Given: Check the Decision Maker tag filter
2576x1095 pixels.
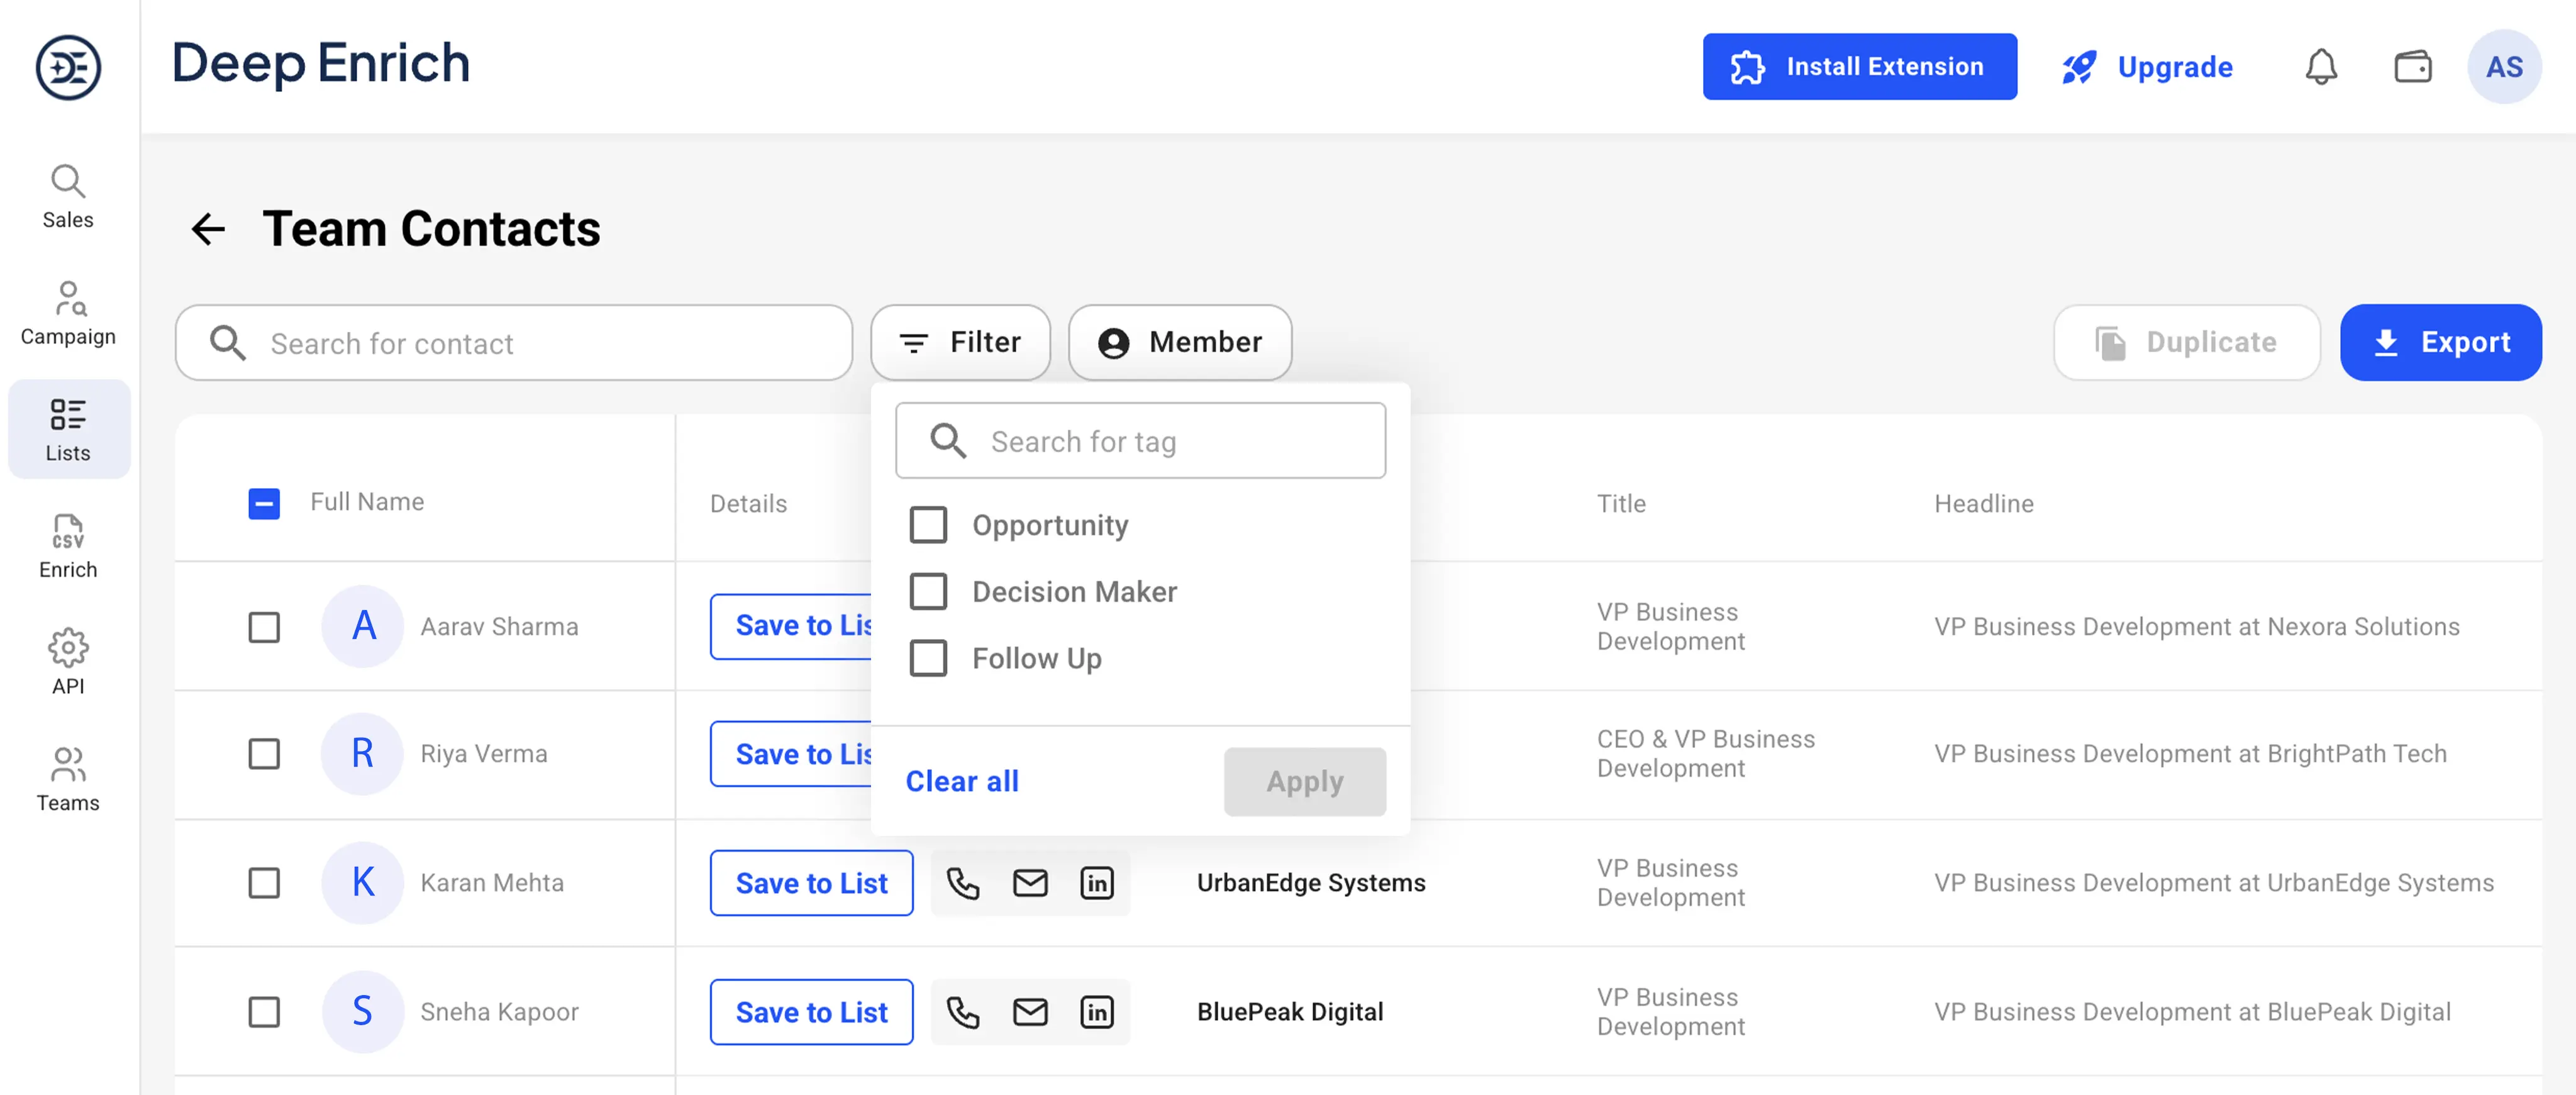Looking at the screenshot, I should pyautogui.click(x=928, y=592).
